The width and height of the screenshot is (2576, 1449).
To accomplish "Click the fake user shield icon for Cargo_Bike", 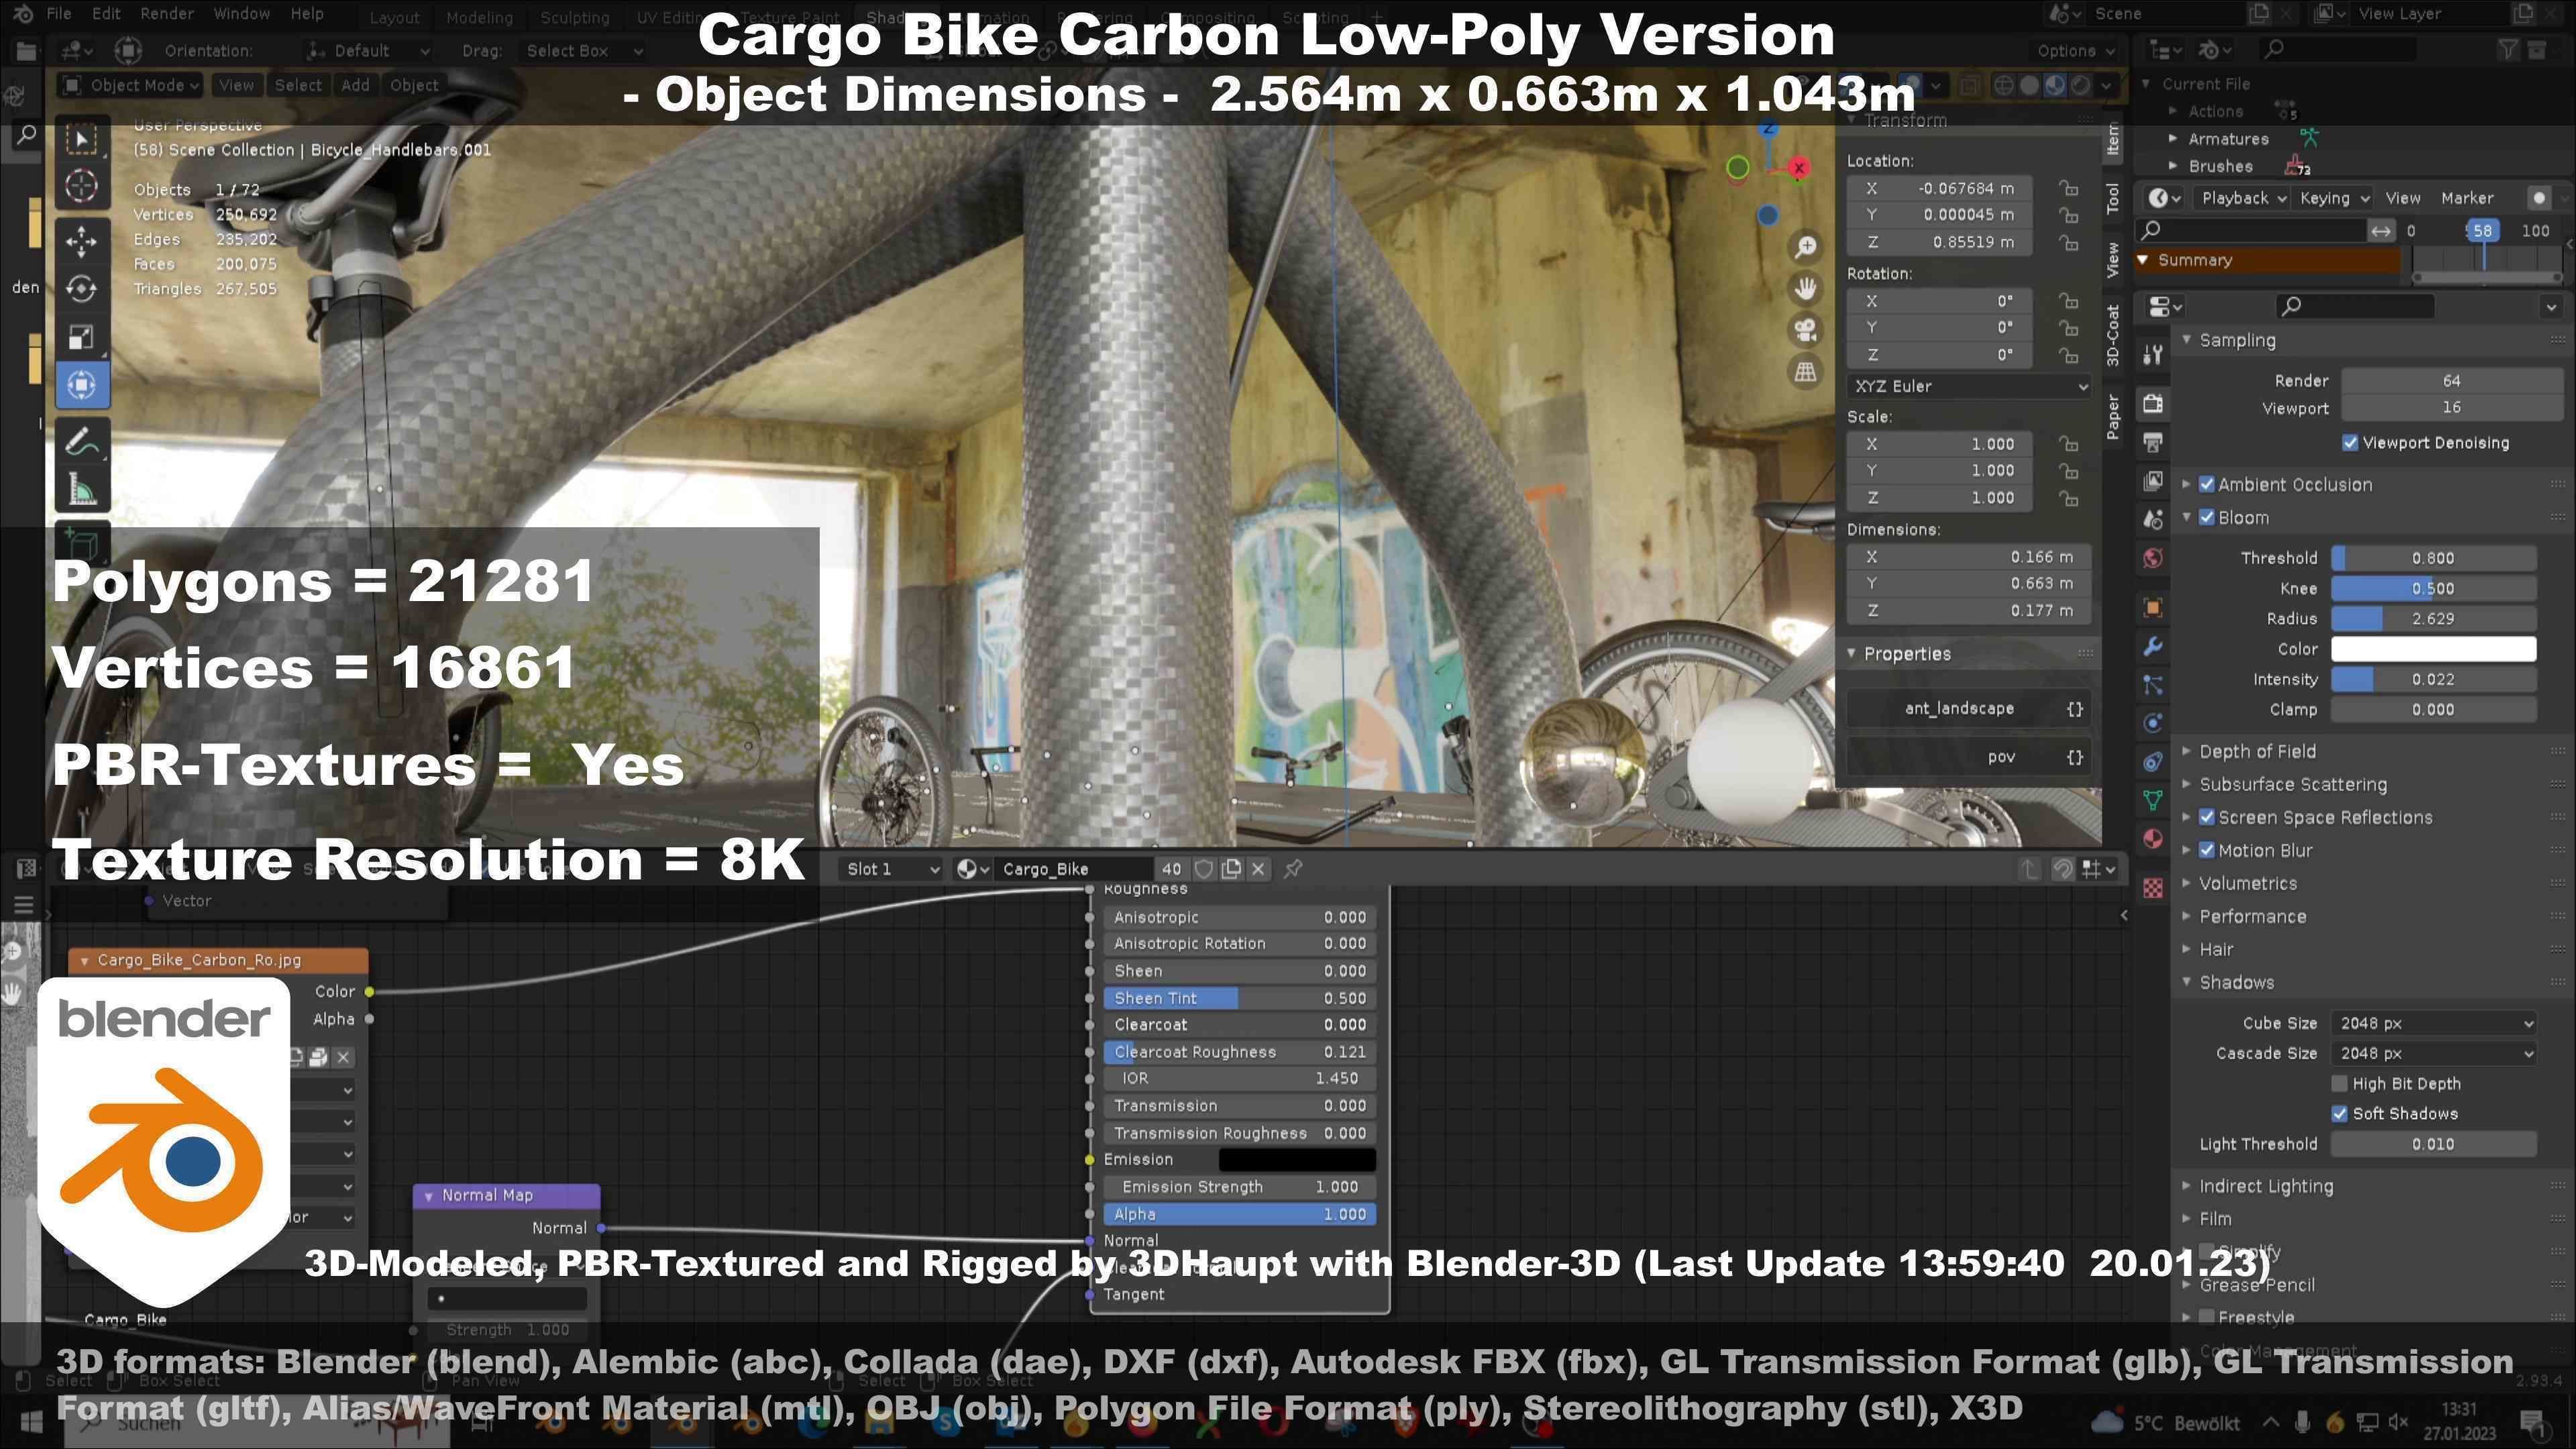I will [1204, 869].
